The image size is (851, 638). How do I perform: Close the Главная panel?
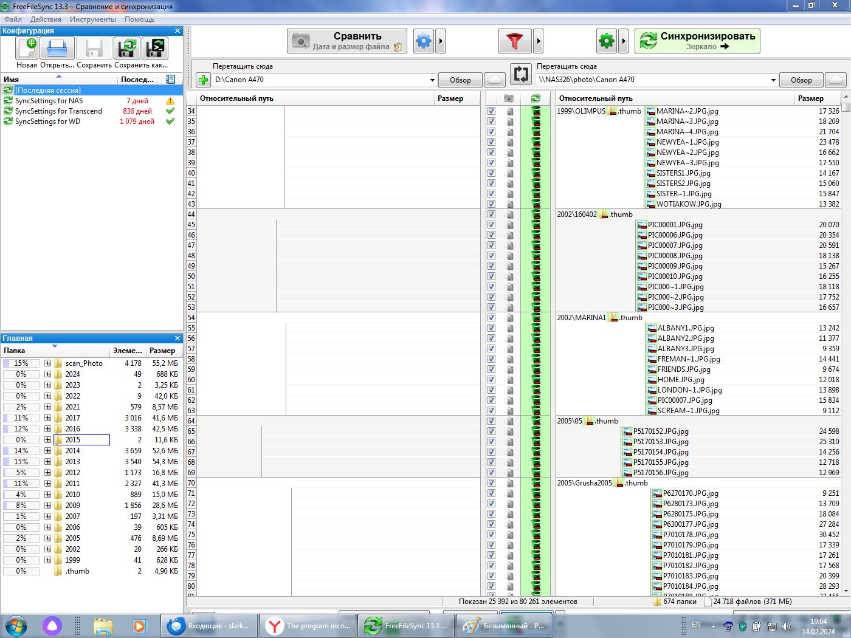point(177,338)
